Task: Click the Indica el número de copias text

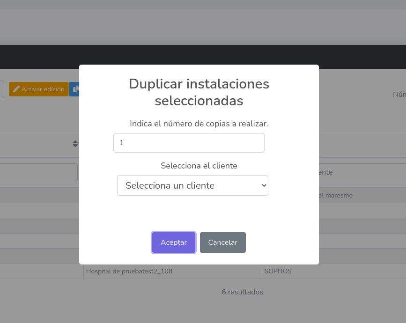Action: (199, 124)
